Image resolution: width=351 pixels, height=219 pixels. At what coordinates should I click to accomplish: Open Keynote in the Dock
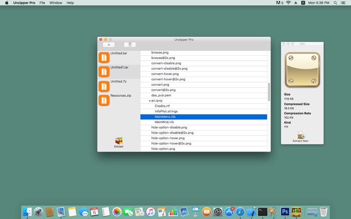pyautogui.click(x=195, y=212)
